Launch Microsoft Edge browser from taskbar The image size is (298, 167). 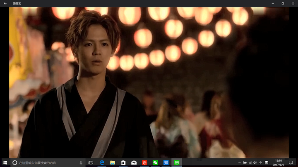[x=102, y=162]
